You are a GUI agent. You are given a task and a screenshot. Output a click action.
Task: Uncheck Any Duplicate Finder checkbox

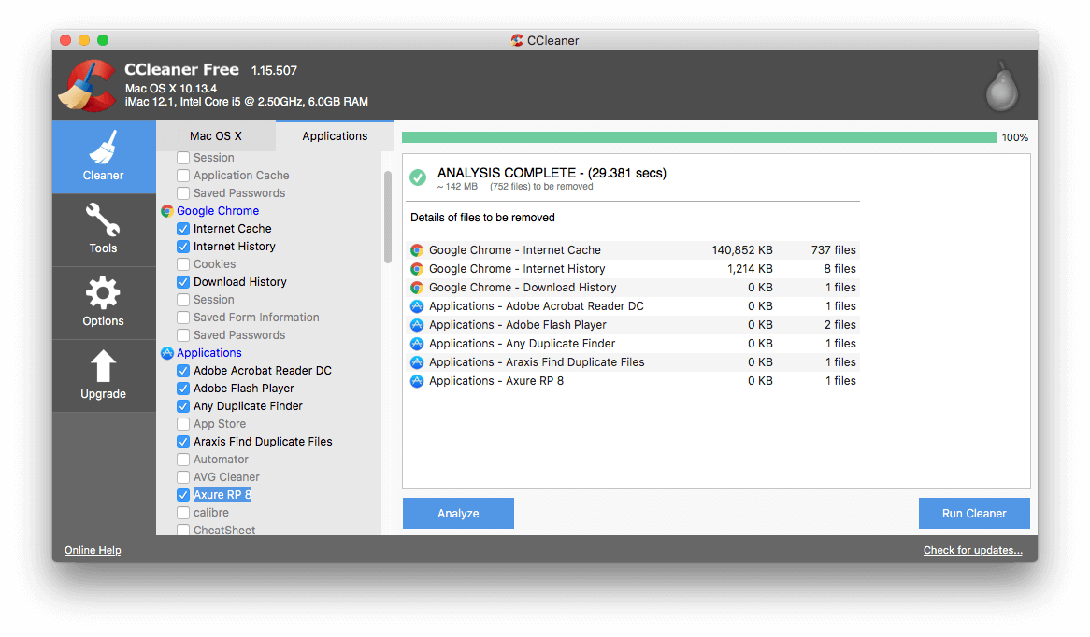[x=183, y=406]
